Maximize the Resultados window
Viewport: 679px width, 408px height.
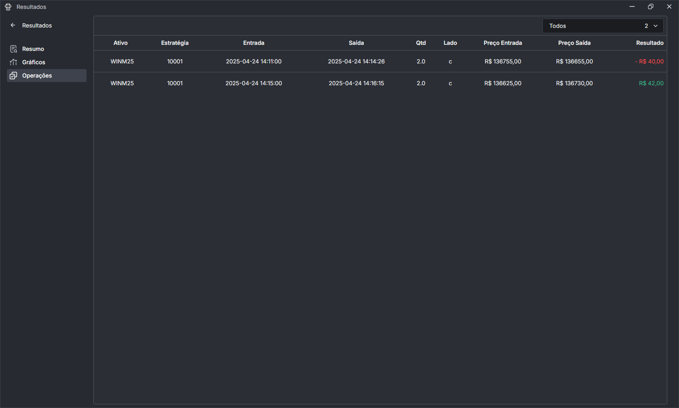651,6
